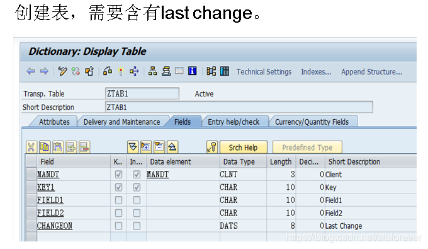
Task: Click the Collapse All double-up icon
Action: pyautogui.click(x=172, y=147)
